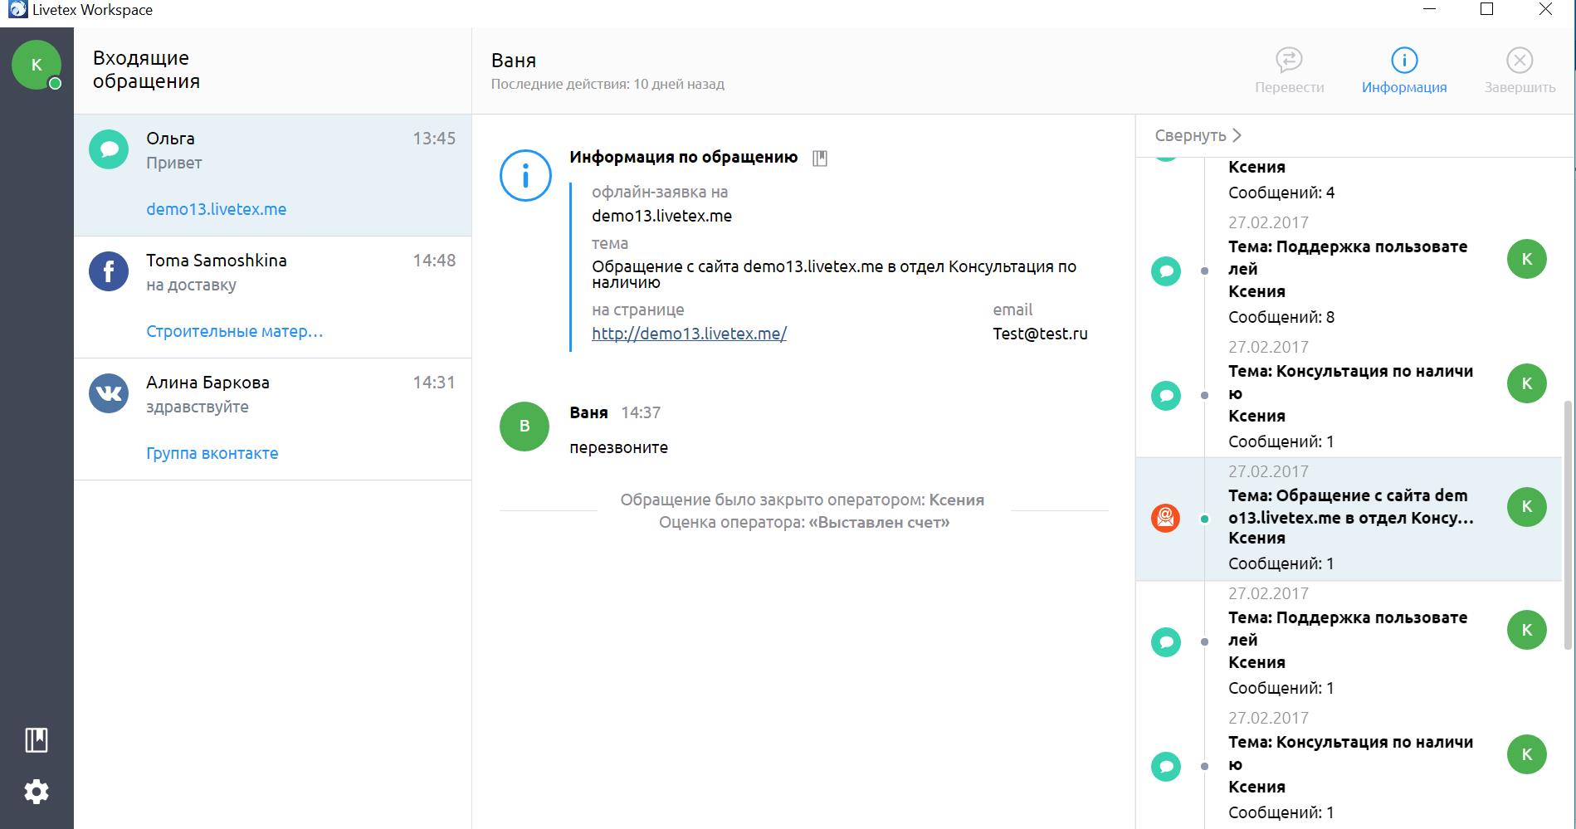Image resolution: width=1576 pixels, height=829 pixels.
Task: Open the Группа вконтакте link
Action: click(212, 453)
